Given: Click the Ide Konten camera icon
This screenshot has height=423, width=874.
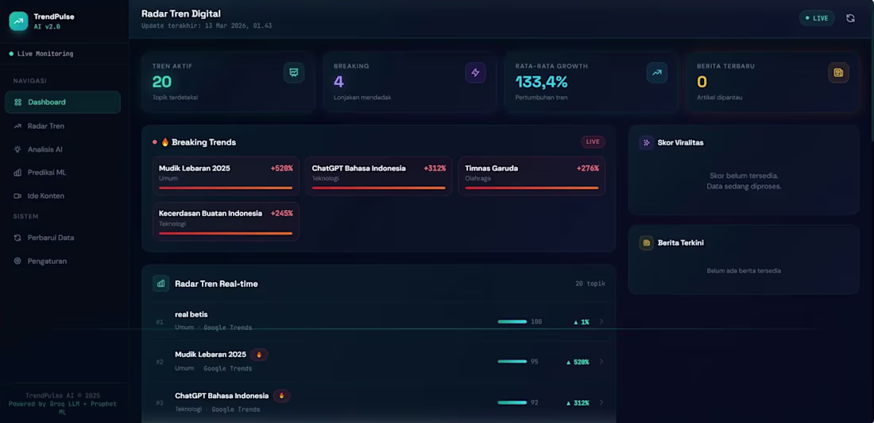Looking at the screenshot, I should pyautogui.click(x=17, y=196).
